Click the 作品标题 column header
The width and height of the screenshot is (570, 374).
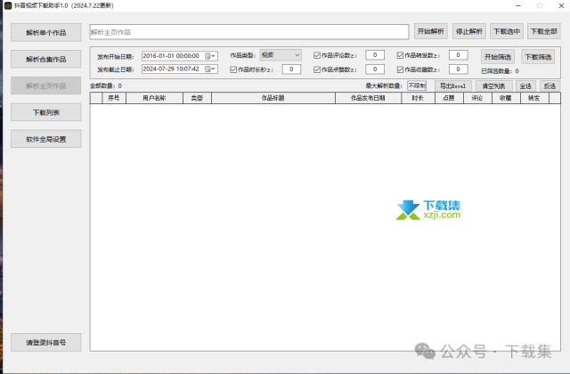coord(273,98)
